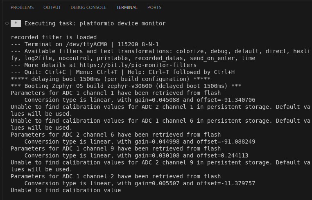Click the 'ADC 1 channel 2' retrieved line
This screenshot has height=200, width=312.
click(115, 176)
